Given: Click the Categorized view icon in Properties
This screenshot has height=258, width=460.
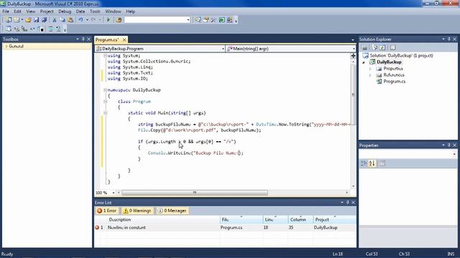Looking at the screenshot, I should click(x=364, y=163).
